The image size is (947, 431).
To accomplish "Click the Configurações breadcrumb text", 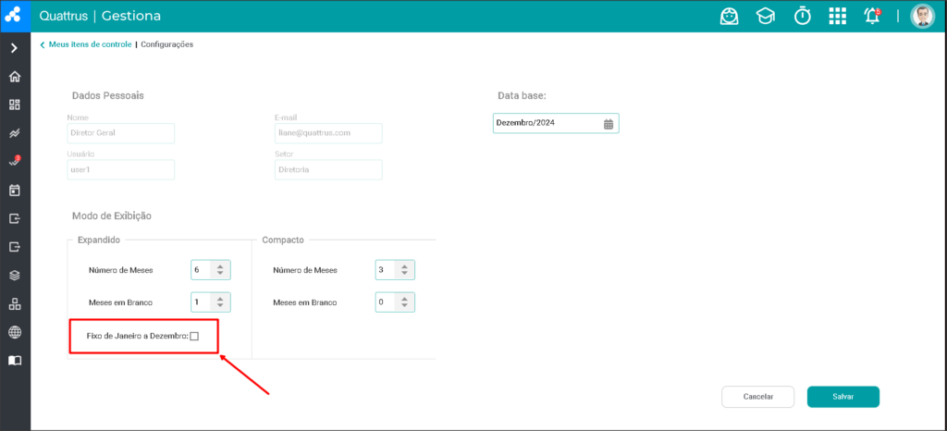I will pyautogui.click(x=167, y=44).
